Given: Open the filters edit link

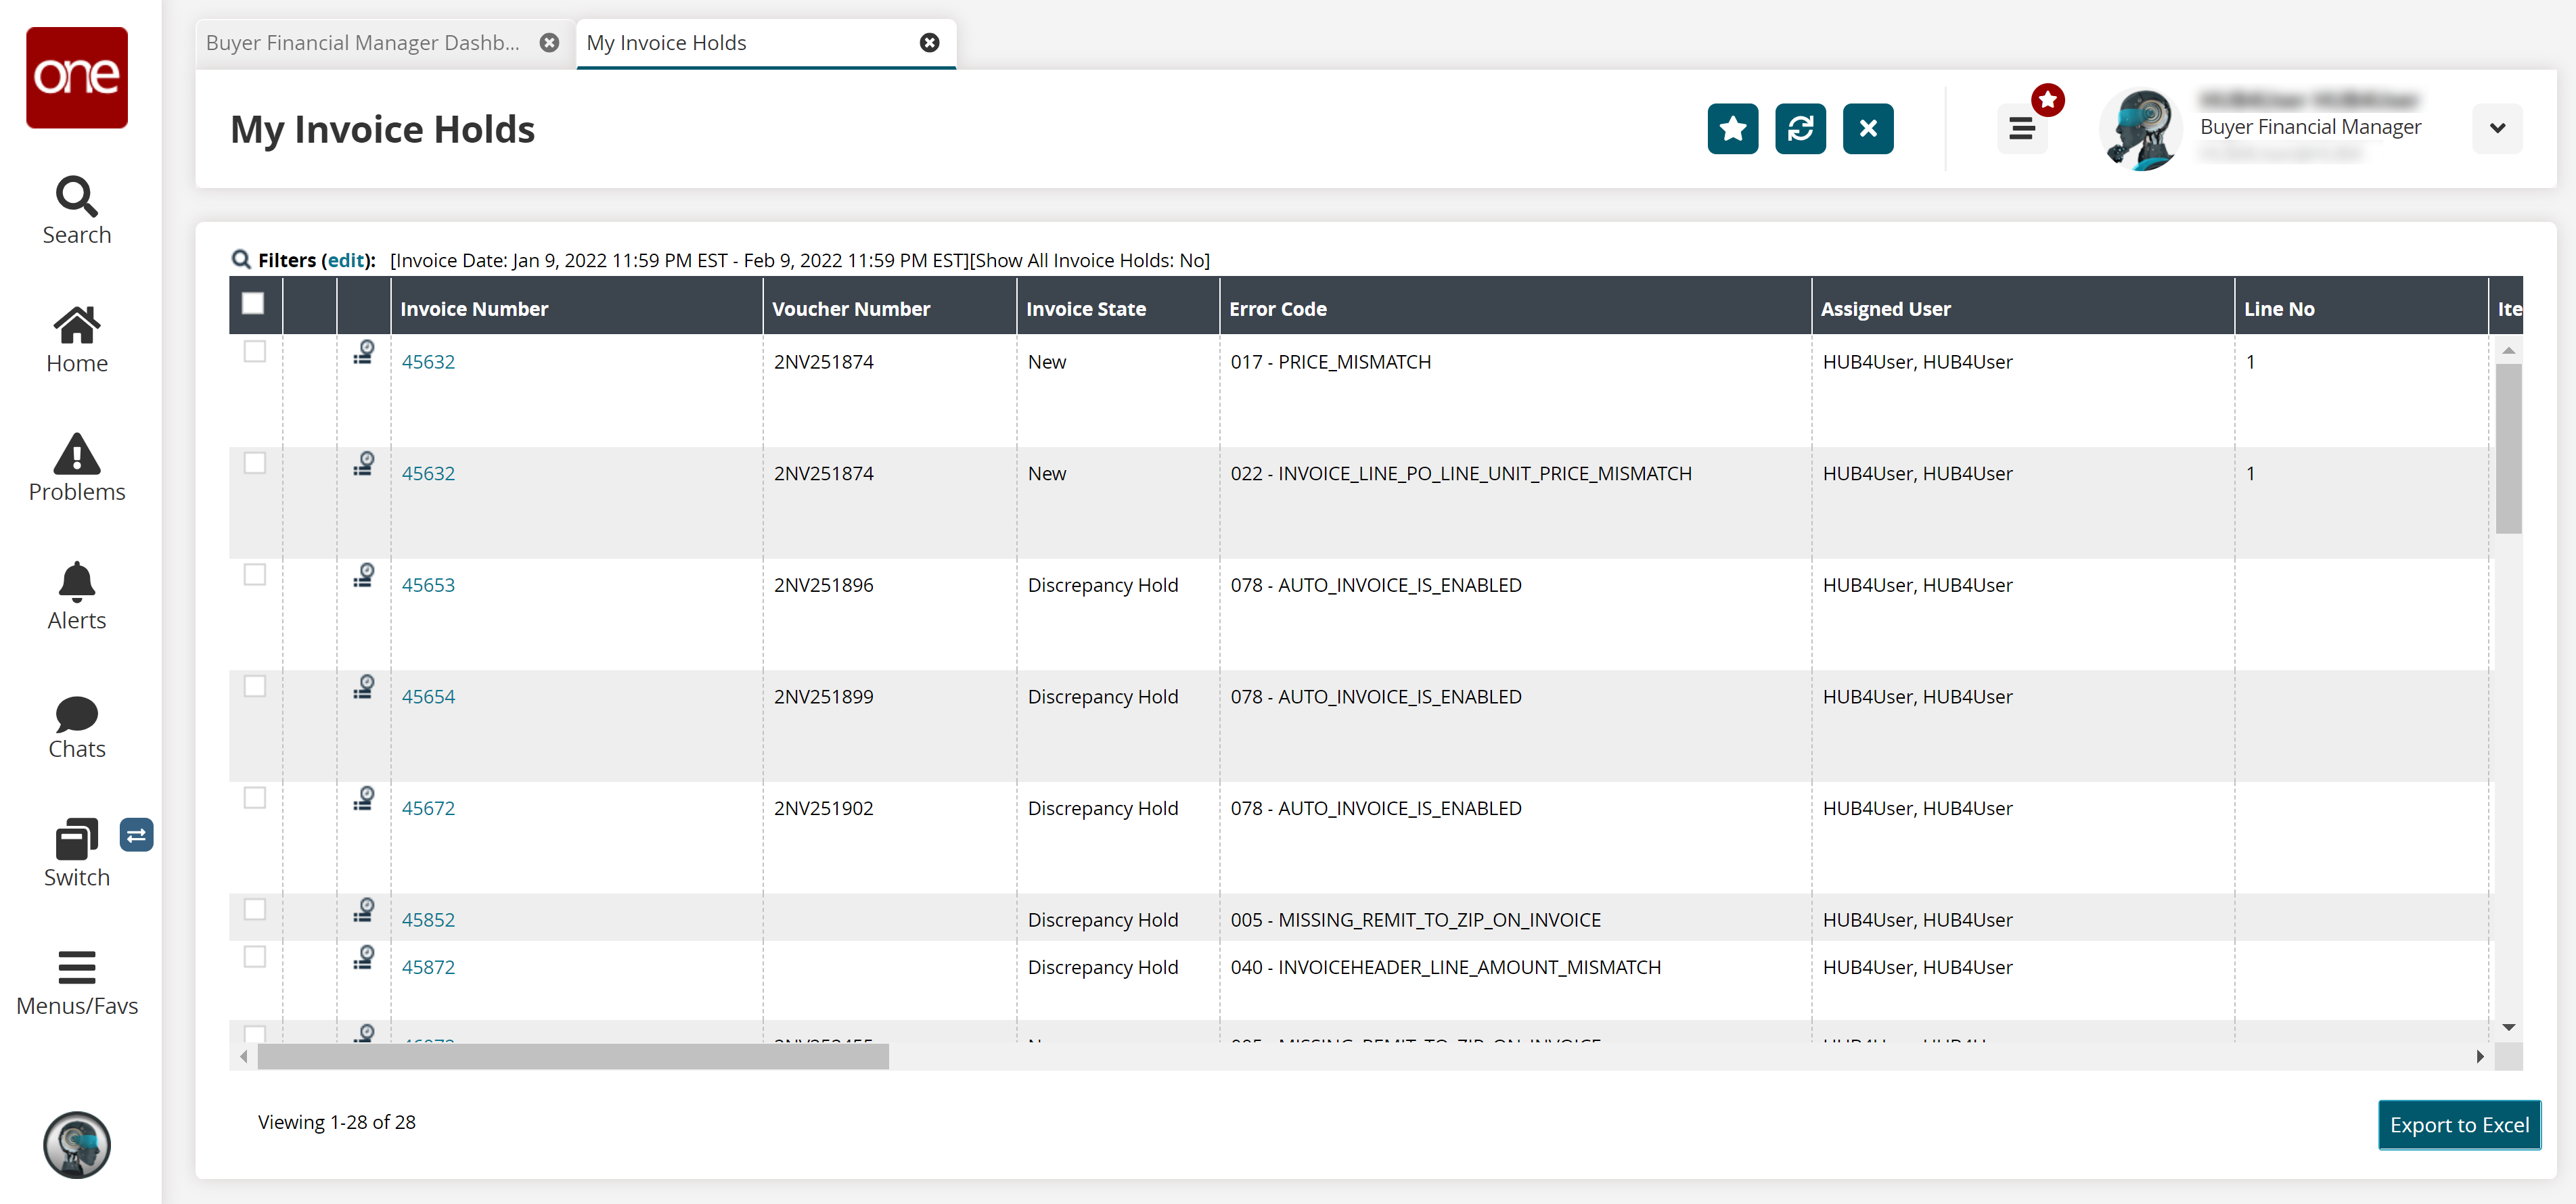Looking at the screenshot, I should [x=346, y=261].
